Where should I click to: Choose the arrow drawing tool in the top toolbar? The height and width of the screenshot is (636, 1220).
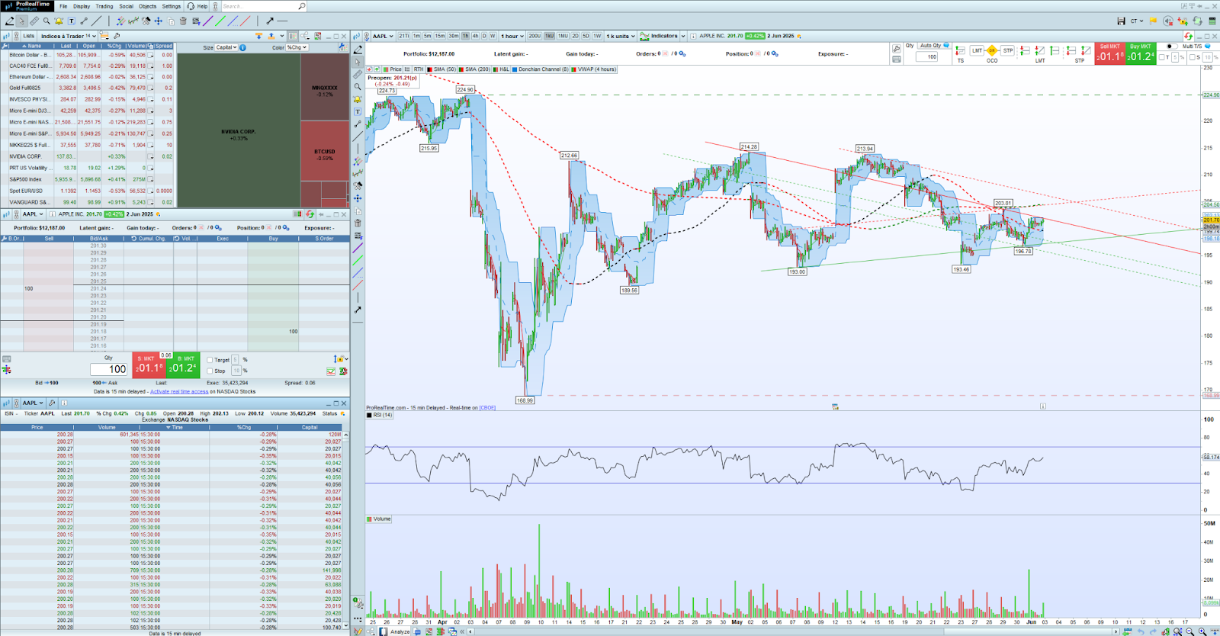point(270,21)
